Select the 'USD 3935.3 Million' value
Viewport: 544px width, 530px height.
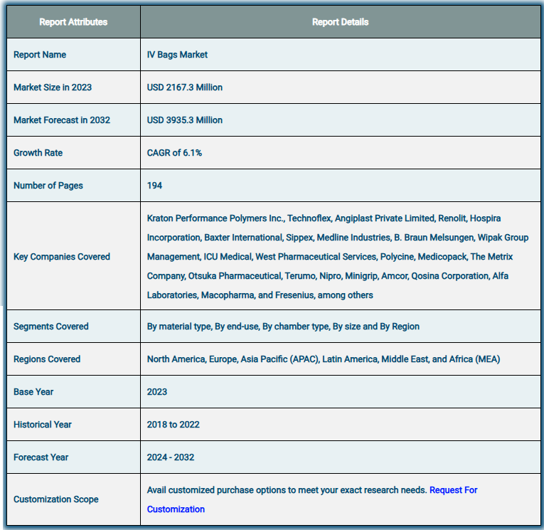185,120
